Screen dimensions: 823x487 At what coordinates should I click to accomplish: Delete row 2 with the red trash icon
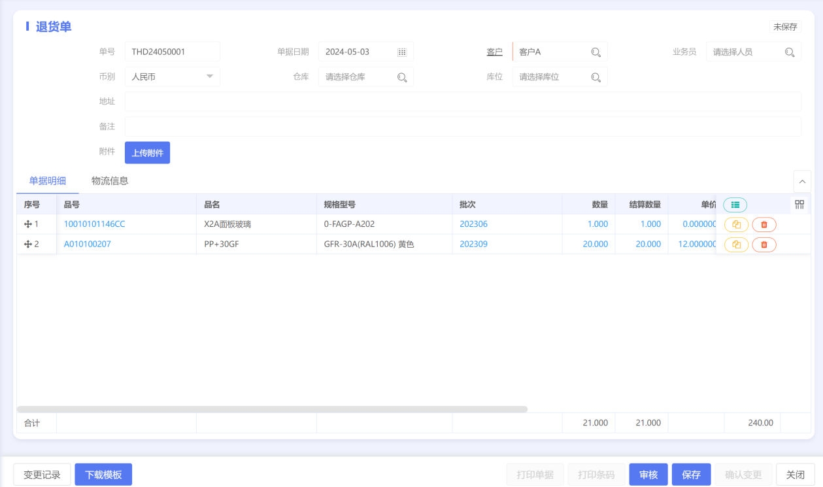pos(764,244)
